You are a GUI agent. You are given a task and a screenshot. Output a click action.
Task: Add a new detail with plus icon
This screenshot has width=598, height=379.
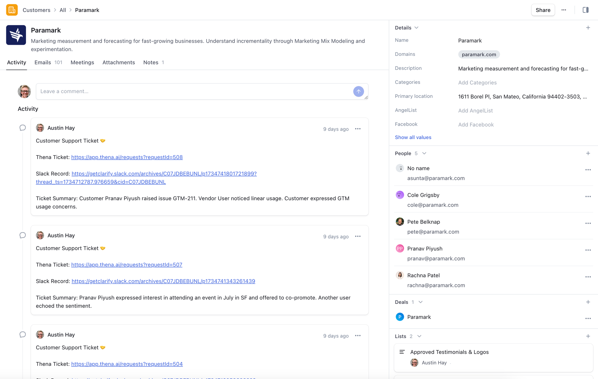click(x=588, y=28)
